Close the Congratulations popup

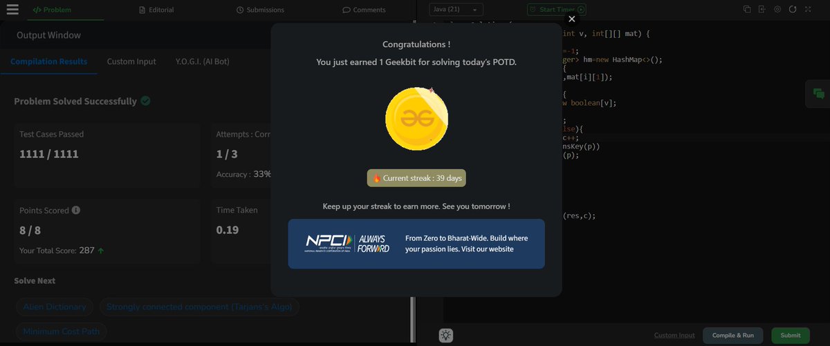(x=571, y=19)
